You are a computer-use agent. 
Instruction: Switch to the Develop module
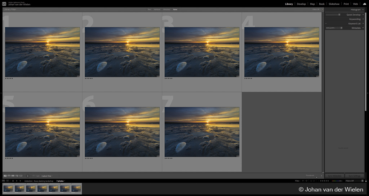pos(301,4)
